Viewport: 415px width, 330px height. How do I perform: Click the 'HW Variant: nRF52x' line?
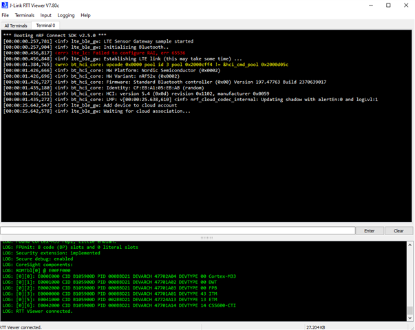[x=92, y=76]
